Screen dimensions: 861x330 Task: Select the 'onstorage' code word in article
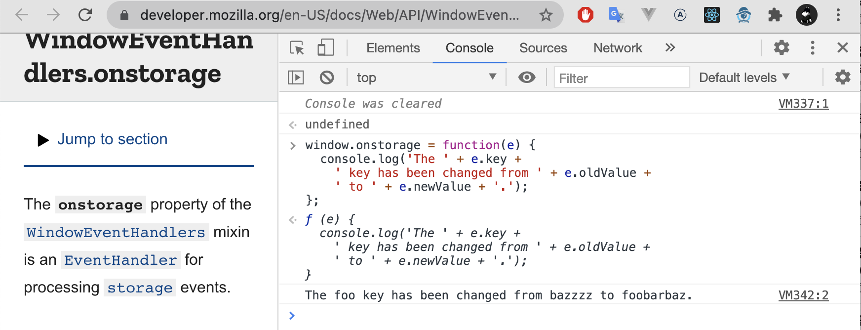(100, 205)
